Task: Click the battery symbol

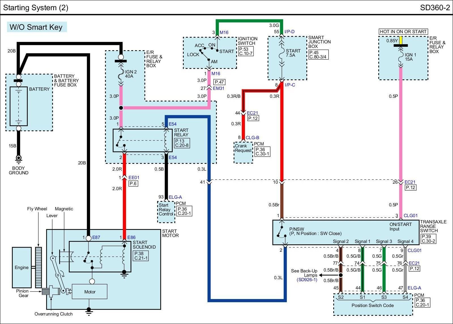Action: (x=19, y=106)
